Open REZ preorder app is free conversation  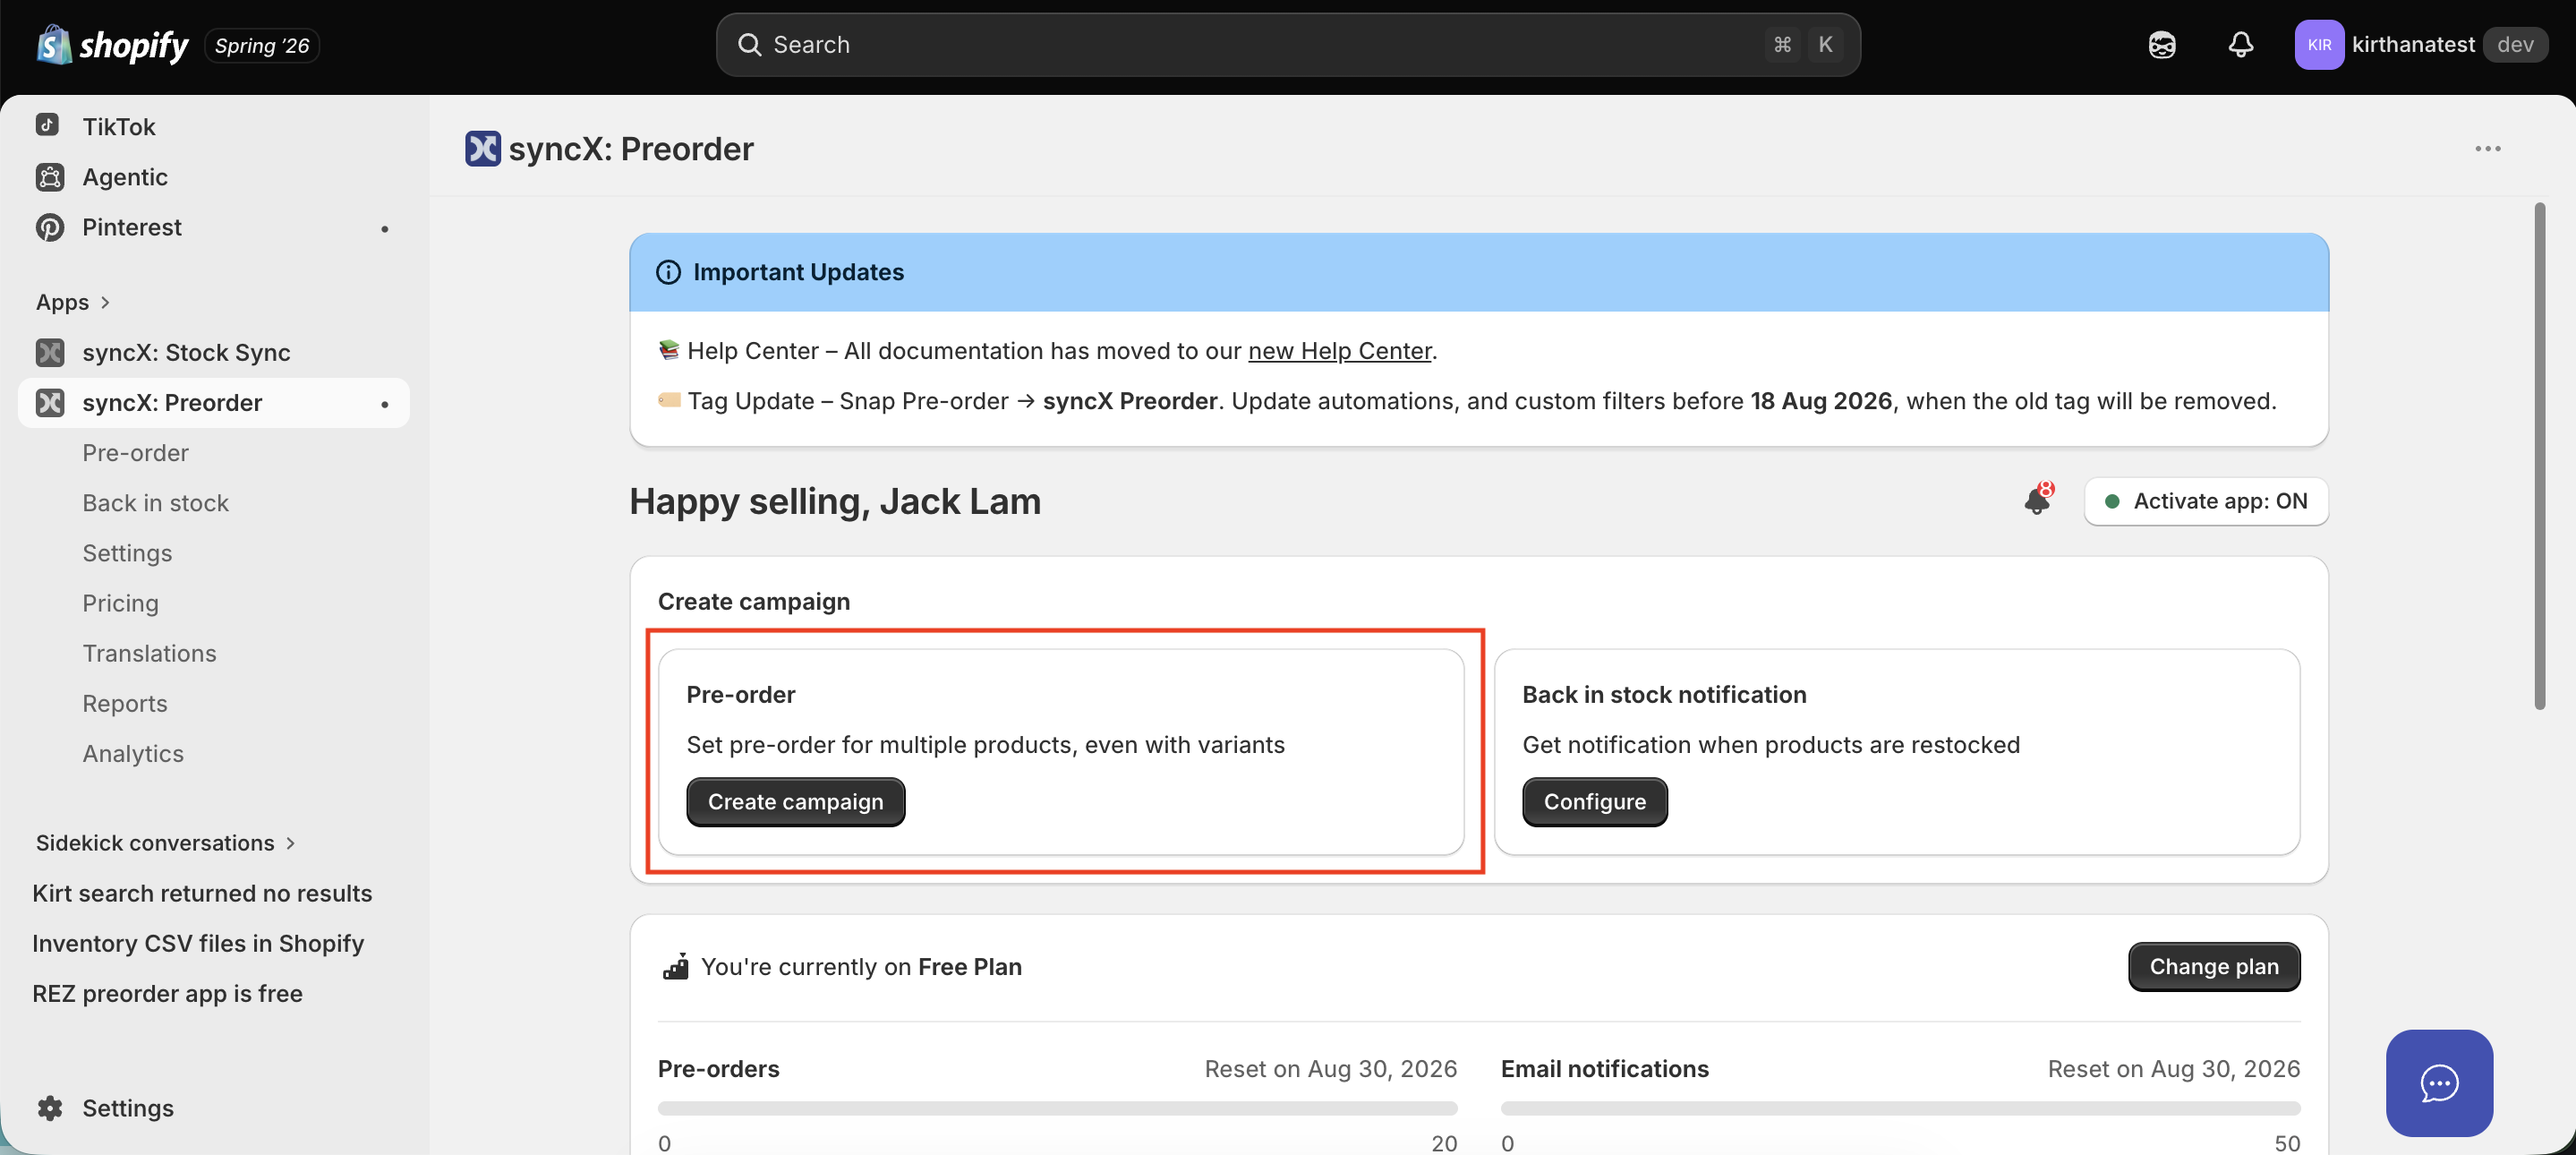click(x=167, y=993)
